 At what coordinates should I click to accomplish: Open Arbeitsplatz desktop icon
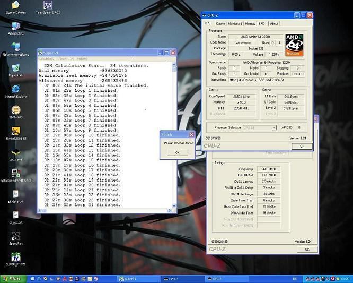[15, 28]
